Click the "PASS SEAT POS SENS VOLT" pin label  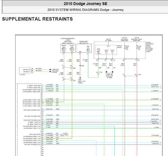click(x=32, y=110)
